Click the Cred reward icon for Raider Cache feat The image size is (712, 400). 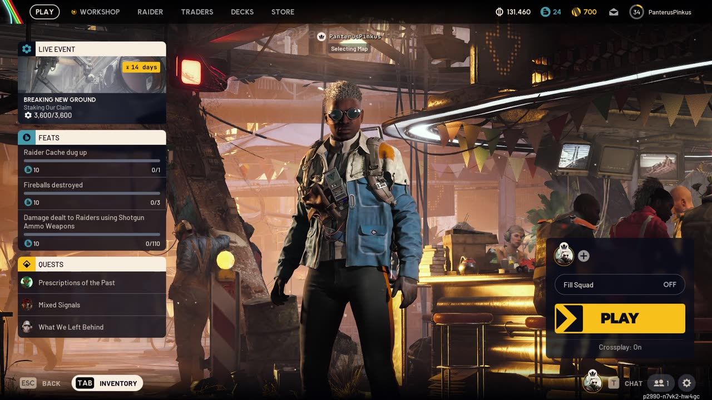pyautogui.click(x=28, y=170)
